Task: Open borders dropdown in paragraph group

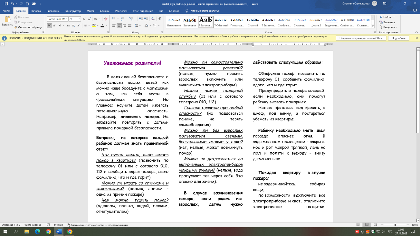Action: tap(159, 26)
